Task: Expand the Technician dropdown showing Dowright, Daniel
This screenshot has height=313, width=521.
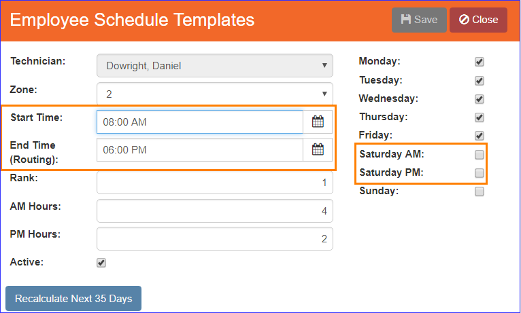Action: pos(215,66)
